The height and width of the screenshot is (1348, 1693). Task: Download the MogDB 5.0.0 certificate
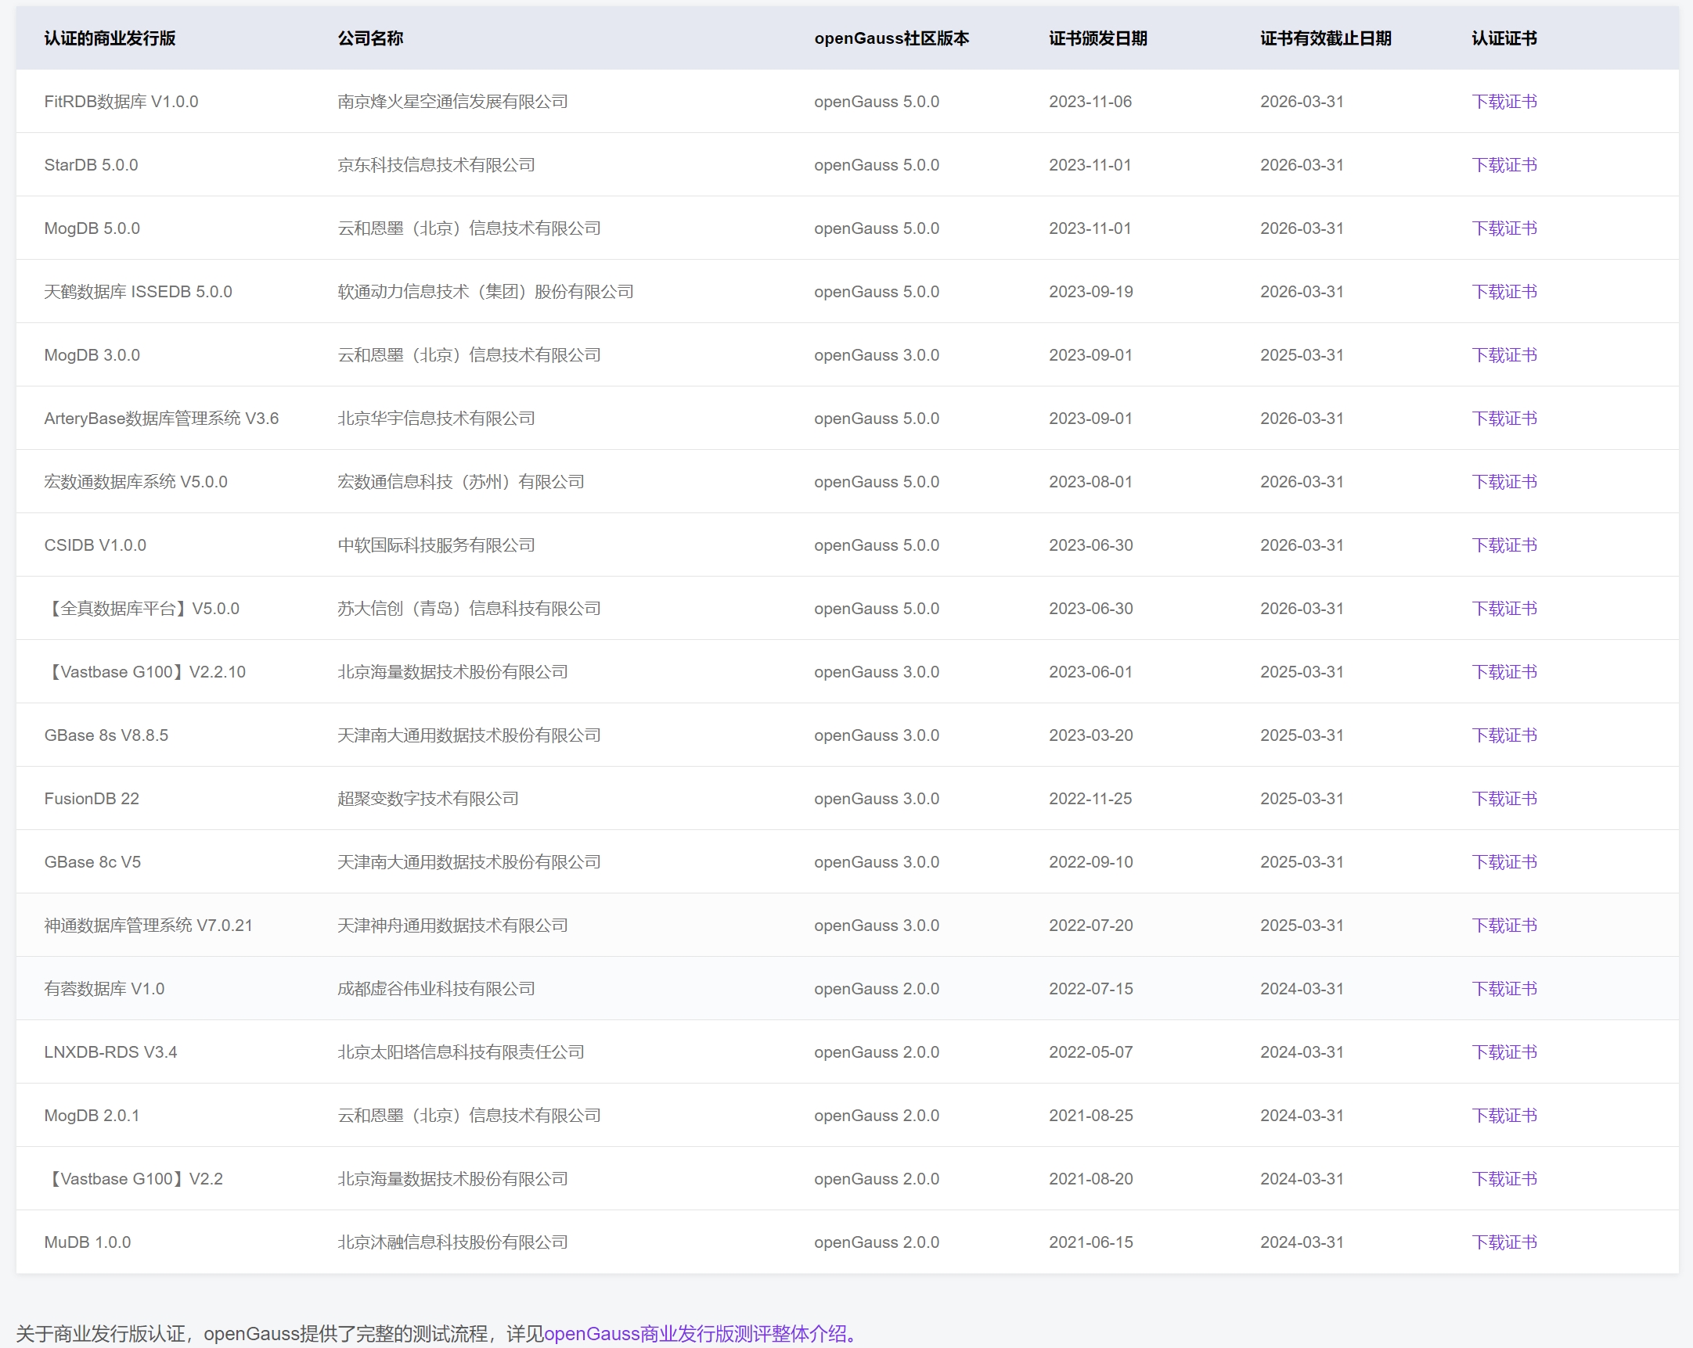(1504, 228)
